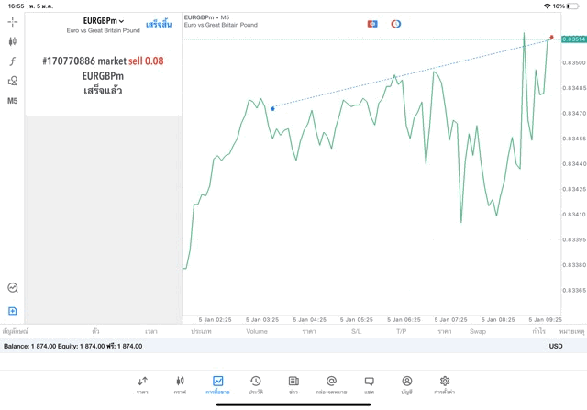Expand the EURGBPm symbol dropdown
Image resolution: width=587 pixels, height=410 pixels.
tap(104, 21)
